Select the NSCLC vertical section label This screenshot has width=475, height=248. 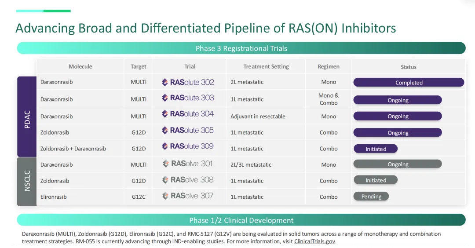[27, 181]
